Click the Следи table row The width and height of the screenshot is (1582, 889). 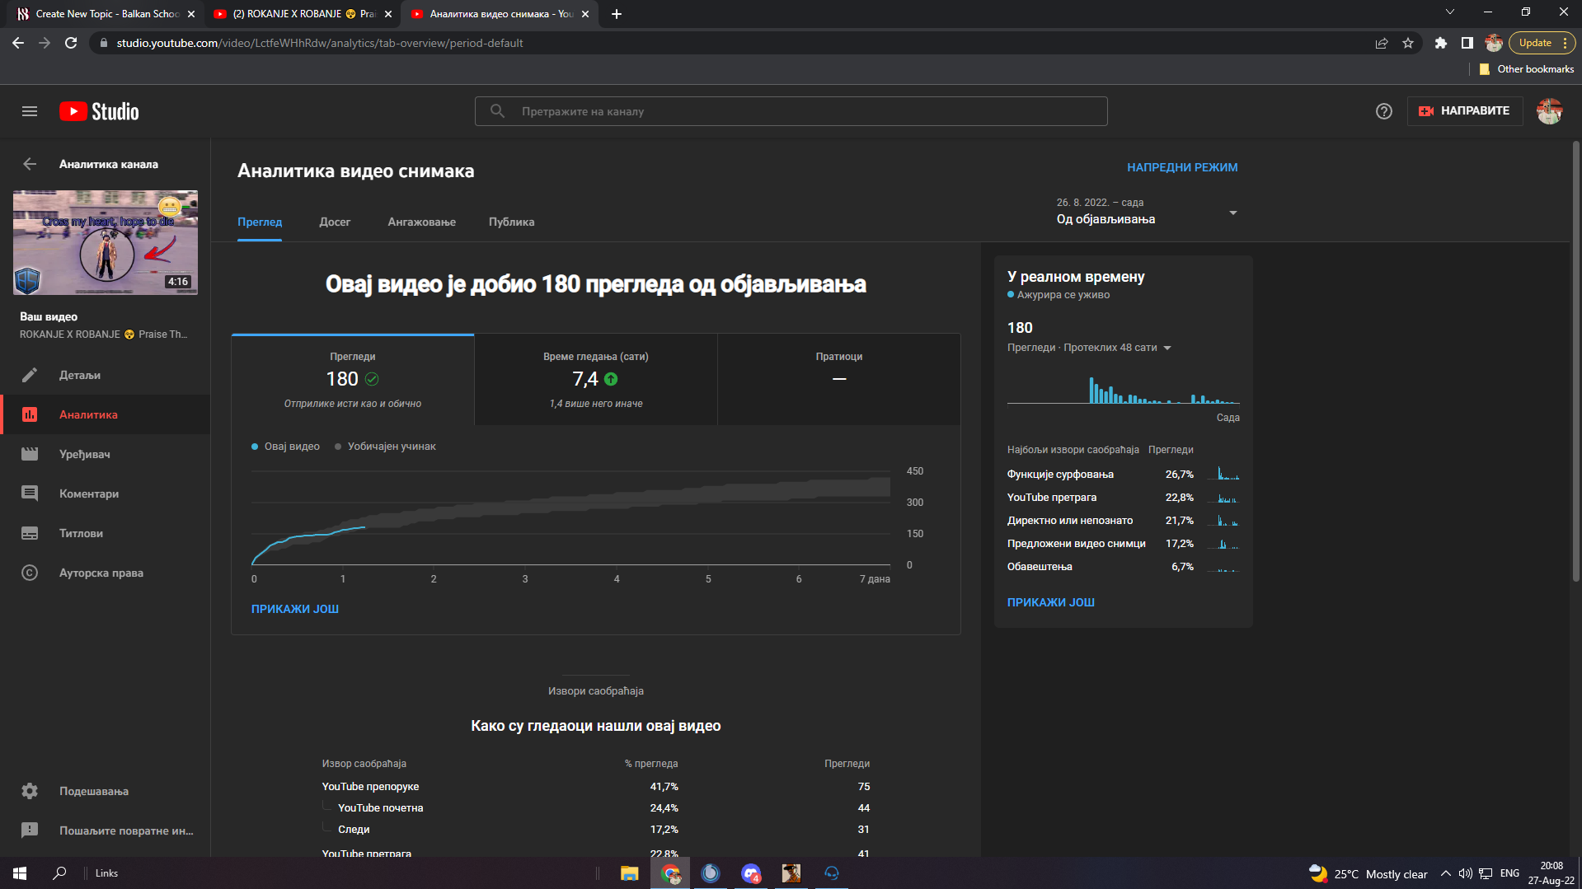click(596, 830)
